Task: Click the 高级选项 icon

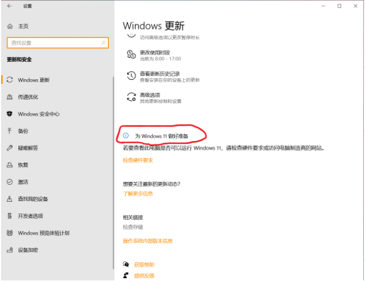Action: click(130, 97)
